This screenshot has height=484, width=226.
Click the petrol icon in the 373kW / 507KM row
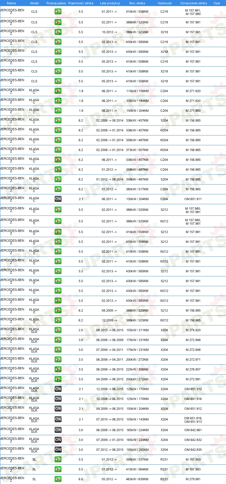[58, 150]
